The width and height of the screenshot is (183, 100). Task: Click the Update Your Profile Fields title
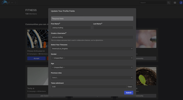click(63, 11)
